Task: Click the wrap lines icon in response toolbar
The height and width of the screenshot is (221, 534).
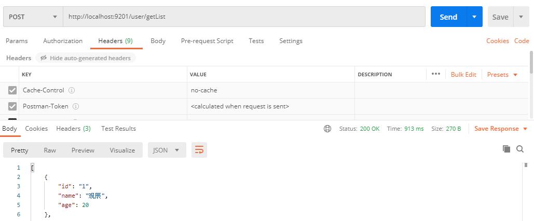Action: [x=199, y=150]
